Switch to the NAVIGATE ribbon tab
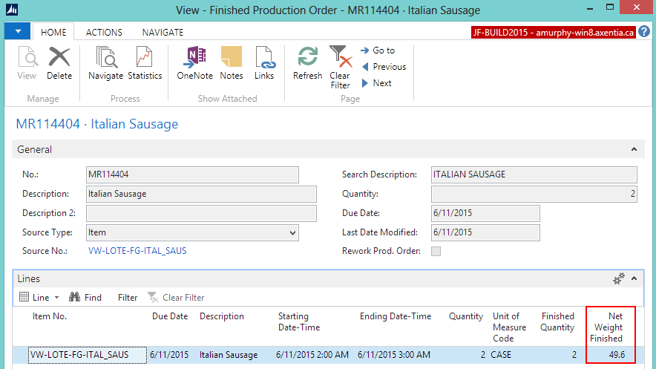 click(x=163, y=33)
